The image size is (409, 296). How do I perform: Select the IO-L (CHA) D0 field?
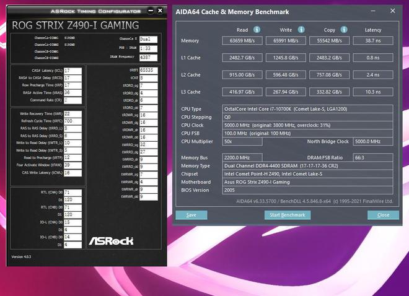coord(73,222)
